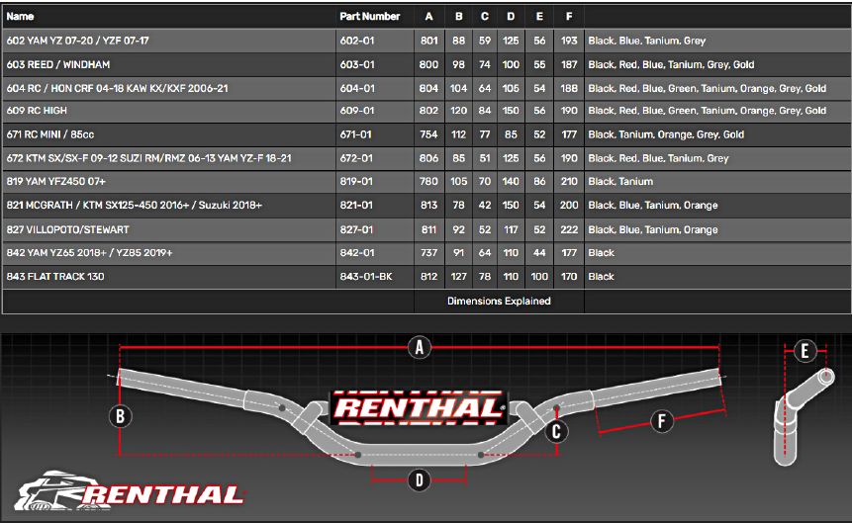The image size is (852, 523).
Task: Select row 603 REED / WINDHAM
Action: point(426,64)
